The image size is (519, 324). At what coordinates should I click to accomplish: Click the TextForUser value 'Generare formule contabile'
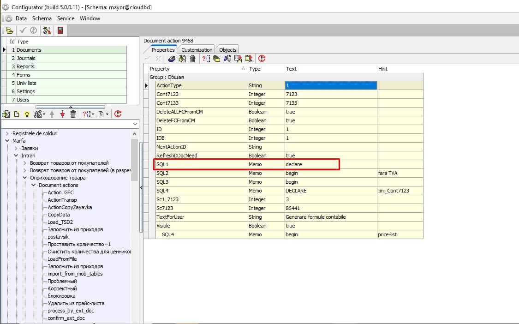[x=316, y=217]
